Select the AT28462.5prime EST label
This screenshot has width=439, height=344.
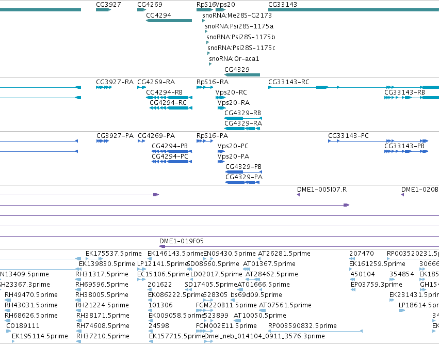click(x=271, y=274)
